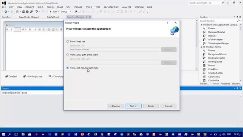This screenshot has width=243, height=137.
Task: Open the BUILD menu
Action: tap(41, 7)
